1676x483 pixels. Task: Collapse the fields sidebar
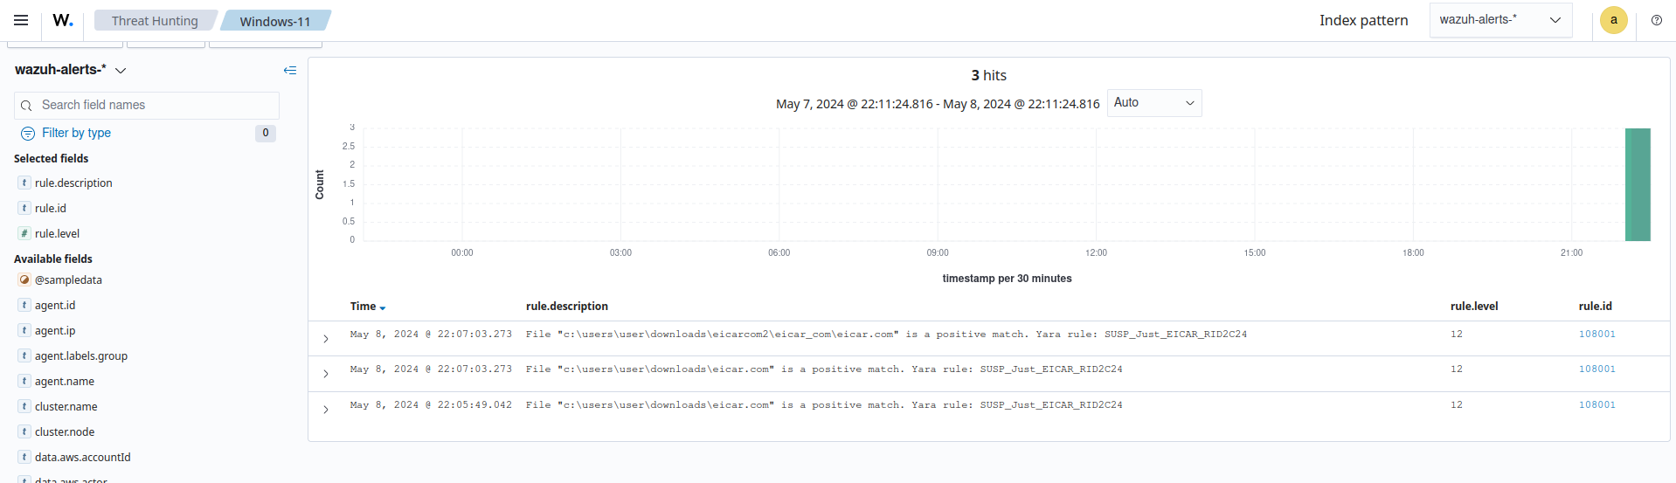290,70
